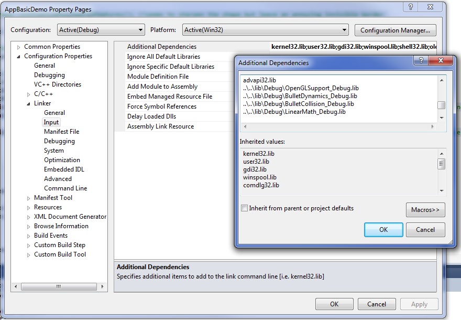Expand Common Properties node
This screenshot has height=320, width=461.
click(18, 47)
